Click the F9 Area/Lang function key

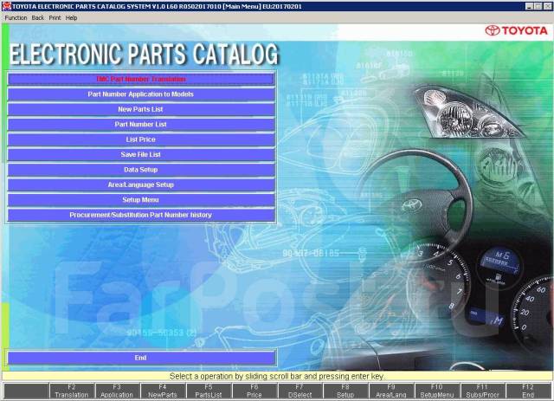391,391
